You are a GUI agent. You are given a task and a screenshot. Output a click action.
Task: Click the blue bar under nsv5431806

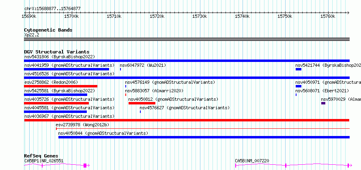(187, 61)
